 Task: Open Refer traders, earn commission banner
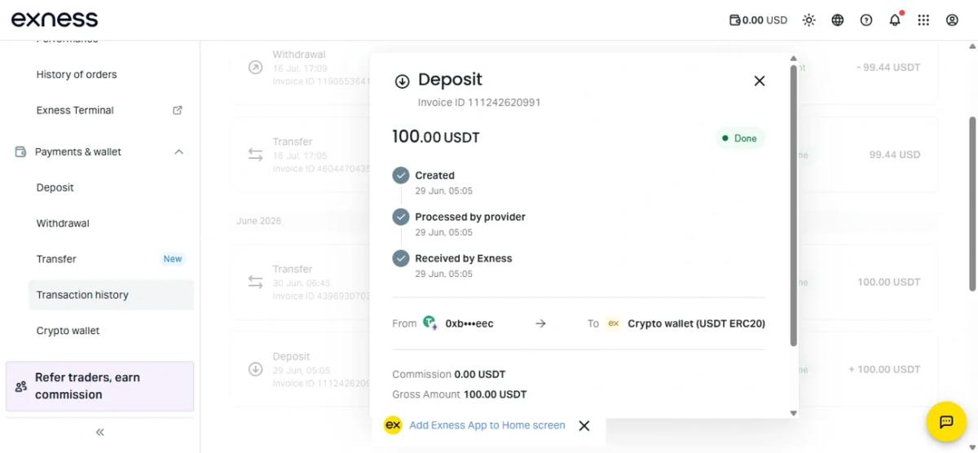point(99,386)
